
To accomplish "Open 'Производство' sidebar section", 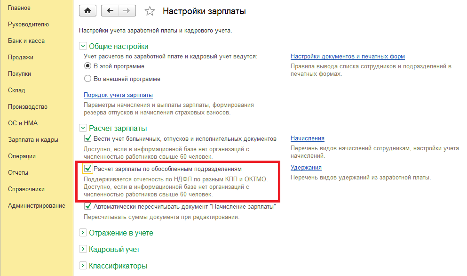I will 28,106.
